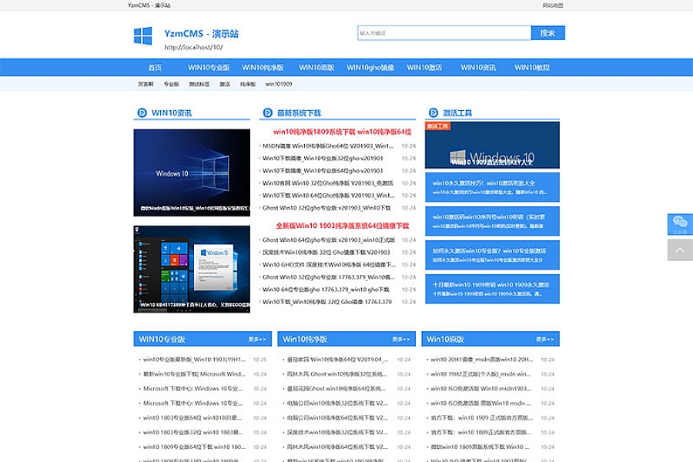Image resolution: width=693 pixels, height=462 pixels.
Task: Open the red 全新版Win10 1903纯净版 headline
Action: 343,226
